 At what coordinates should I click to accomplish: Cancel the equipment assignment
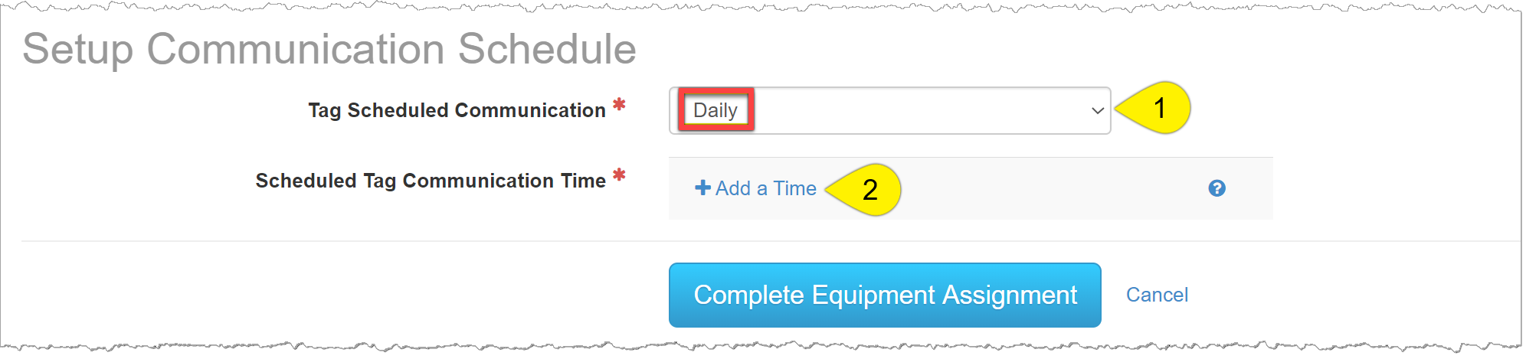point(1157,295)
